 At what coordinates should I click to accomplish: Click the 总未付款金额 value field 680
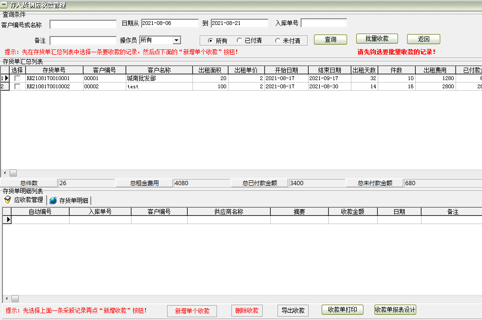(443, 183)
